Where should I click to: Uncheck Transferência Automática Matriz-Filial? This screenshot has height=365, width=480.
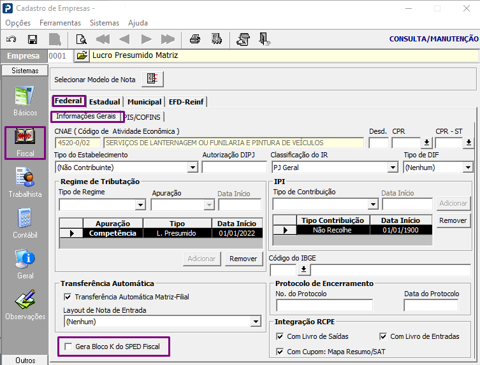click(x=68, y=297)
